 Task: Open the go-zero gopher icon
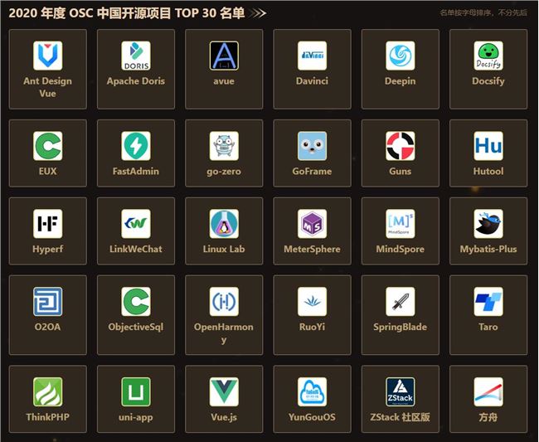tap(224, 146)
